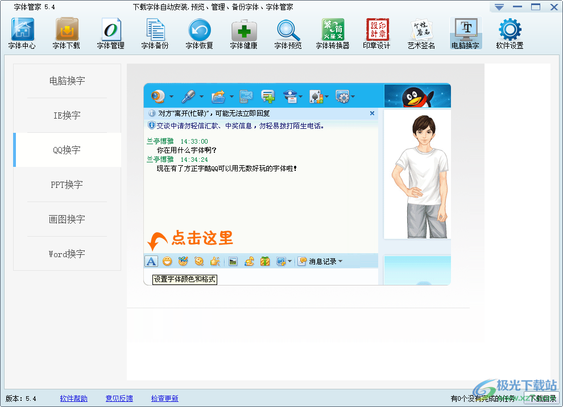The width and height of the screenshot is (563, 407).
Task: Select 画图换字 in the sidebar
Action: [67, 220]
